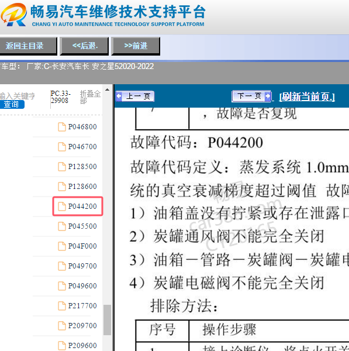Open P049700 in the fault code list
The width and height of the screenshot is (349, 351).
[x=82, y=266]
